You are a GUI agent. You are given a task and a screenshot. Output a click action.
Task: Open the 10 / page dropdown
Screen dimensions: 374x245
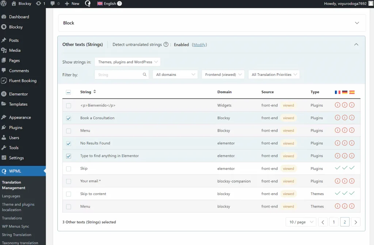[301, 222]
